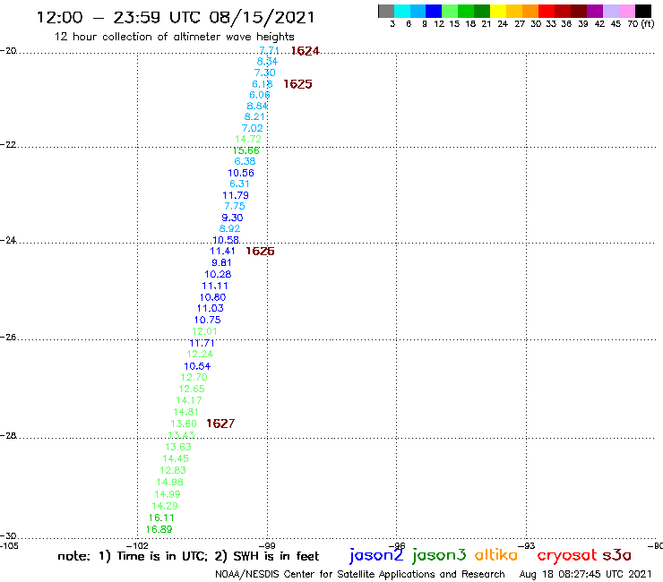This screenshot has width=663, height=582.
Task: Click the 'Aug 18 08:27:45 UTC 2021' timestamp
Action: pyautogui.click(x=586, y=575)
